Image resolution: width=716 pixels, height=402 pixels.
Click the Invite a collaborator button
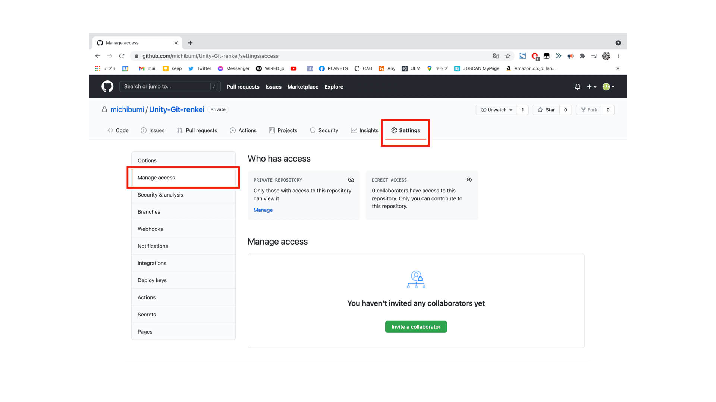click(416, 326)
